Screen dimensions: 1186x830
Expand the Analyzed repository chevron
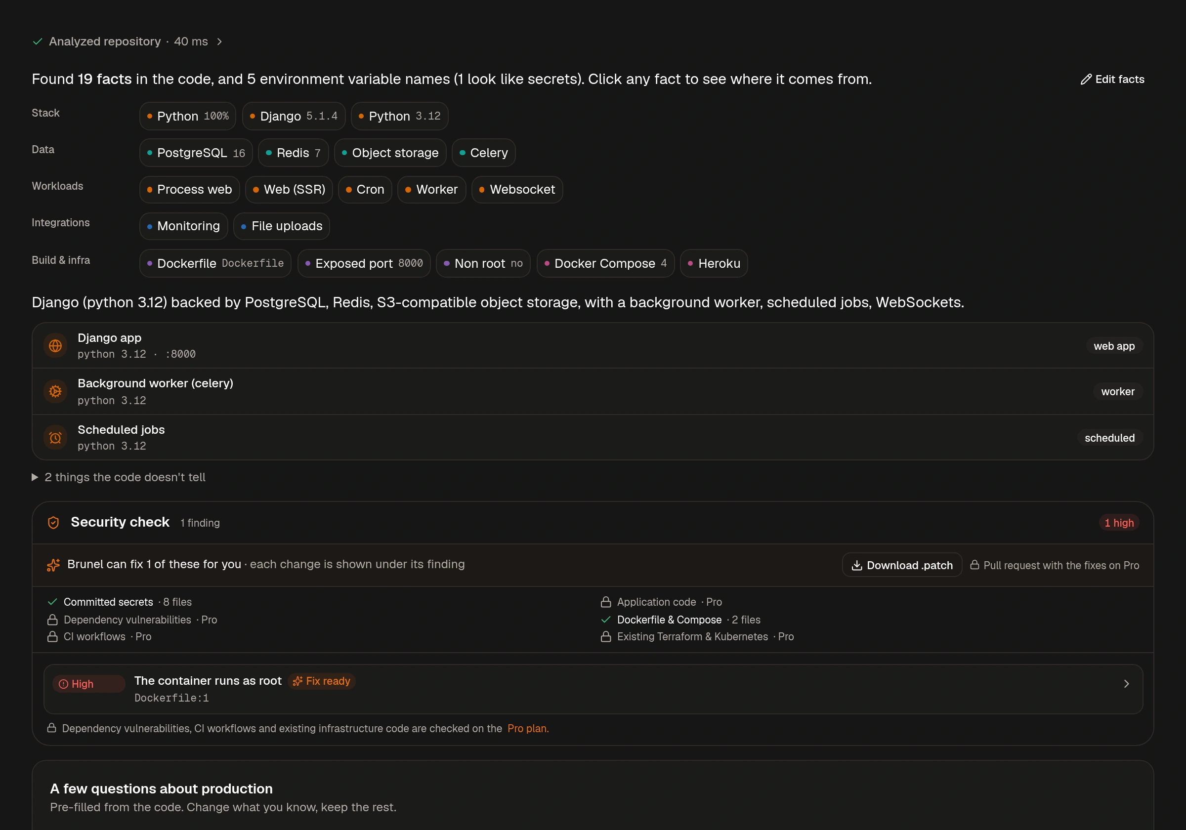219,41
